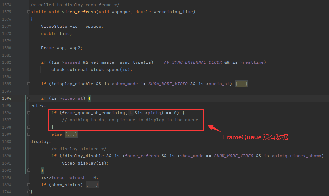This screenshot has width=329, height=196.
Task: Open the folded {...} after audio_st
Action: tap(242, 84)
